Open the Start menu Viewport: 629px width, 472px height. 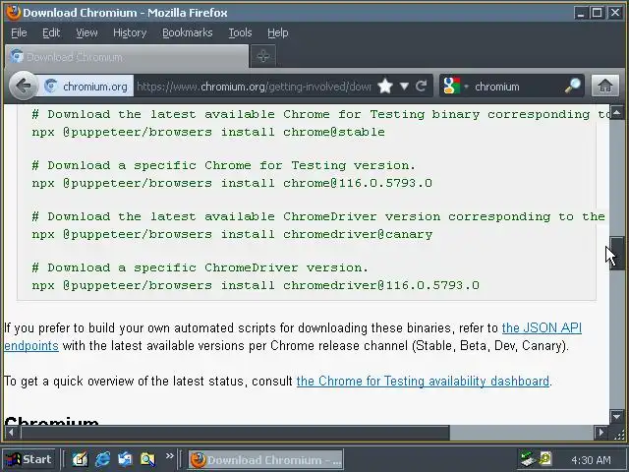coord(29,459)
